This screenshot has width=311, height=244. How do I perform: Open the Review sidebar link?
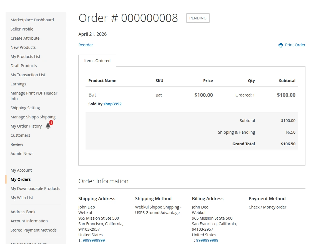click(17, 144)
